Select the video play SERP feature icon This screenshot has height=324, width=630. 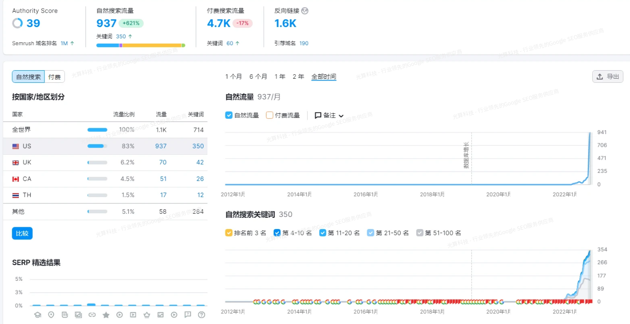pyautogui.click(x=120, y=315)
